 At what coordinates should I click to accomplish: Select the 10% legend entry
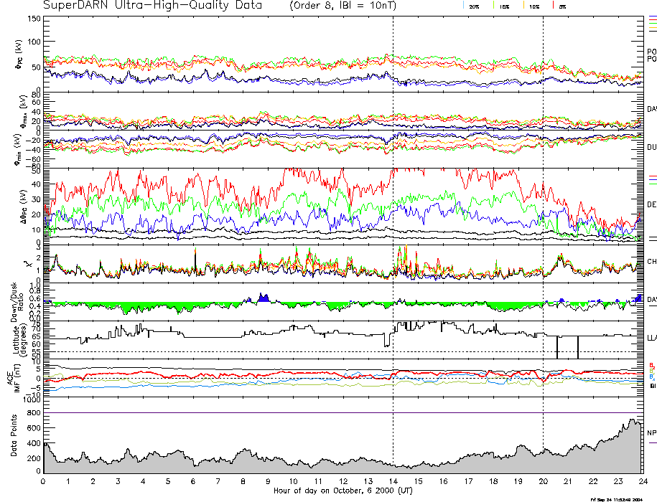point(533,6)
